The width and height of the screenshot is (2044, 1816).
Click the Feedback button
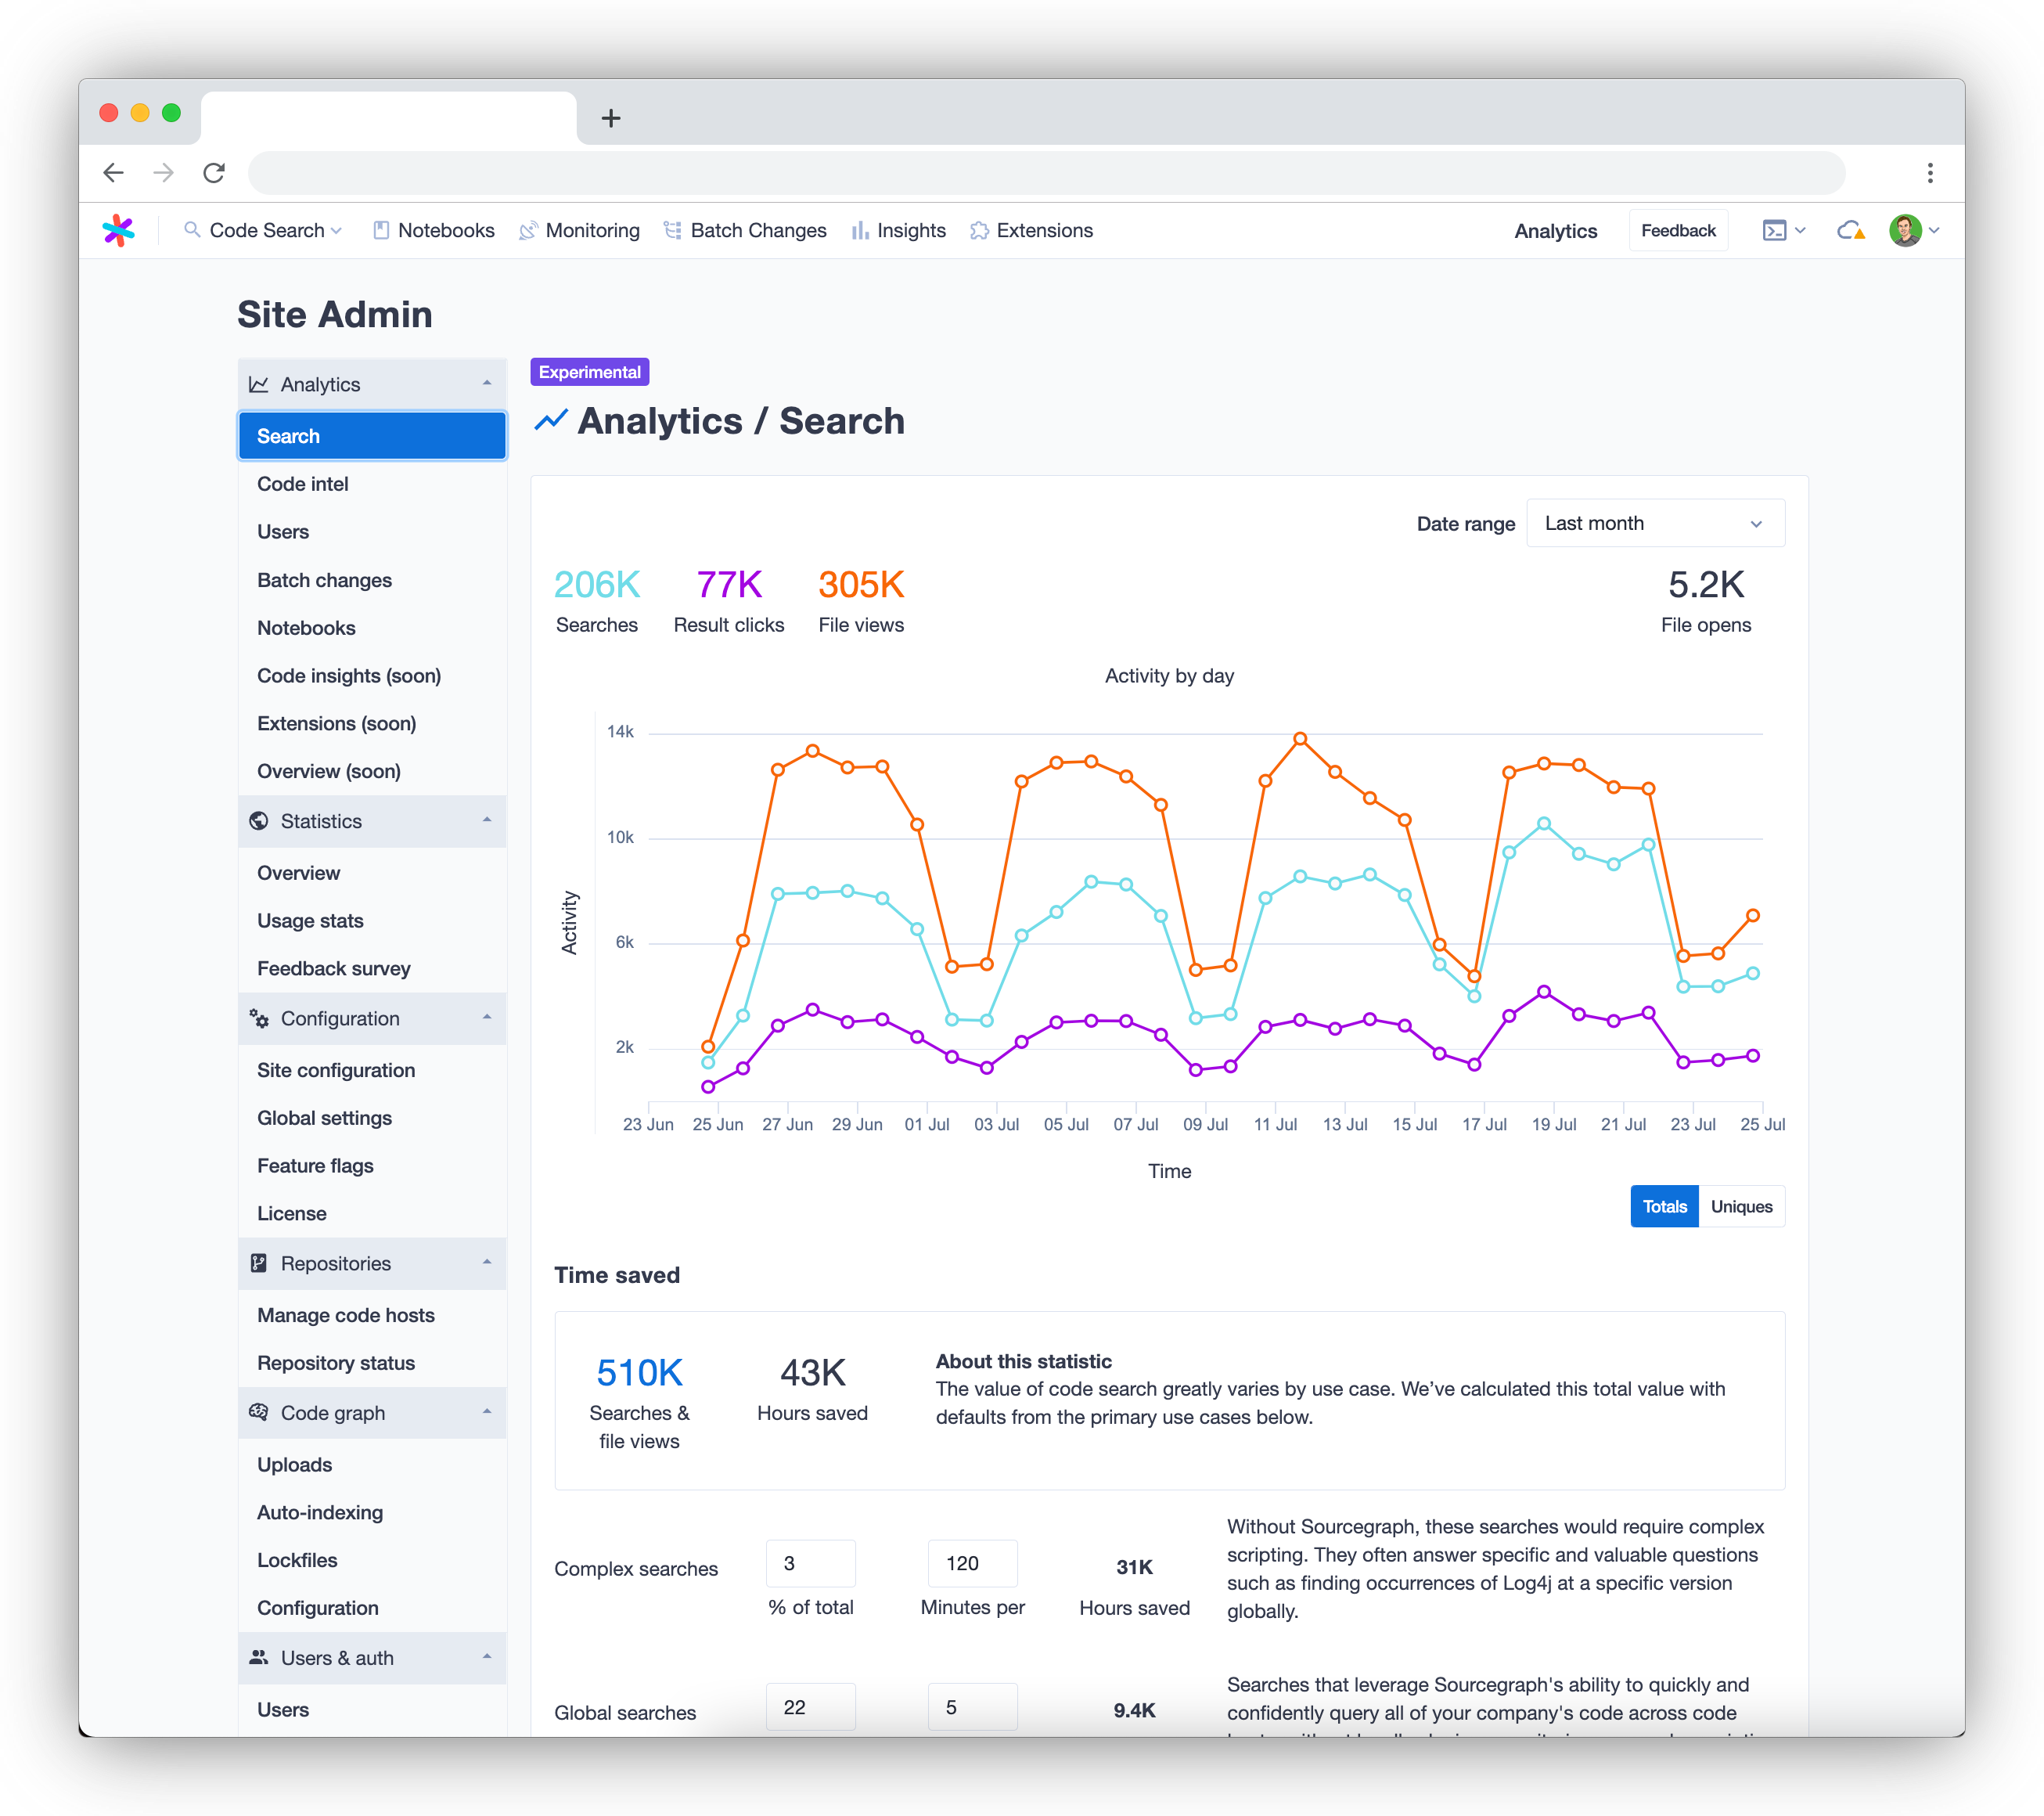(x=1678, y=230)
